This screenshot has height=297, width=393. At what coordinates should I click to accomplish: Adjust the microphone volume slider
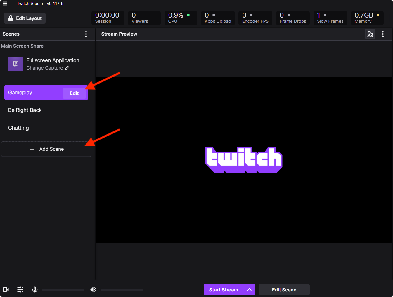(63, 290)
